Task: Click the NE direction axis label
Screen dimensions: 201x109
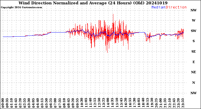Action: tap(193, 72)
